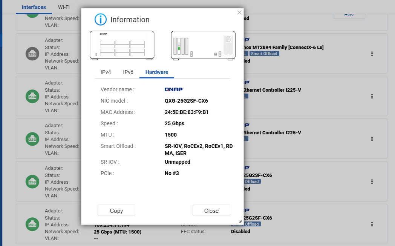Screen dimensions: 395x246
Task: Click the MAC Address value 24:5E:BE:83:F9:B1
Action: (187, 112)
